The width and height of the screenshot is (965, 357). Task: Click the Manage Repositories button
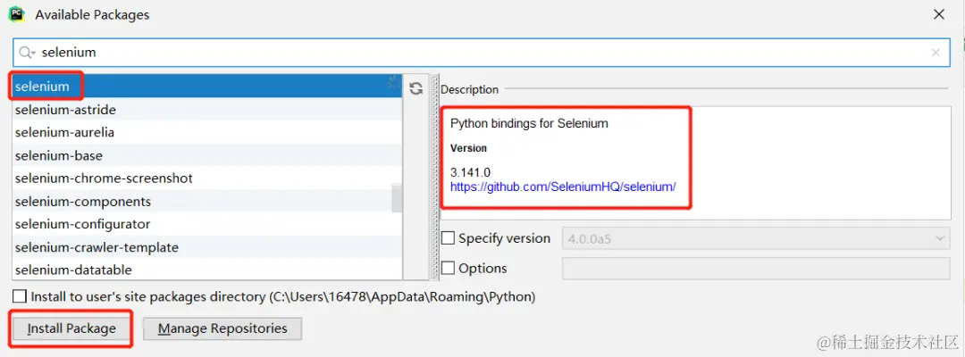pos(222,328)
